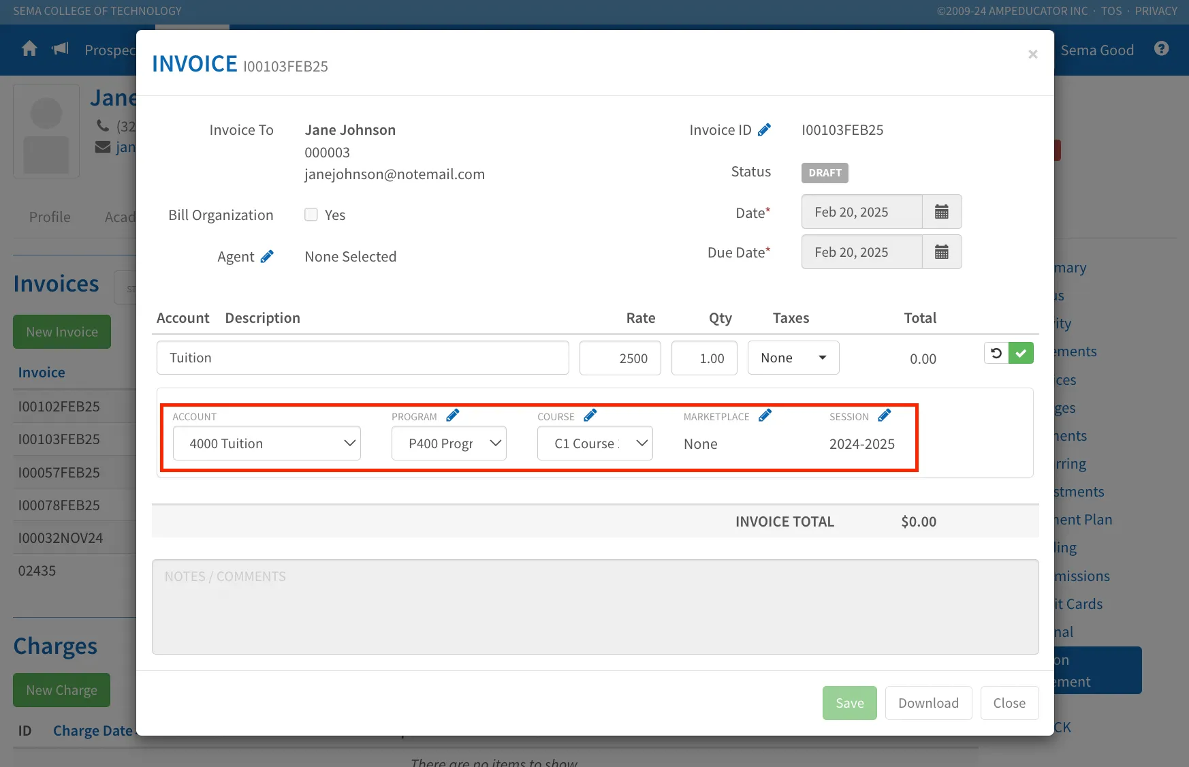Click the Qty field showing 1.00
Viewport: 1189px width, 767px height.
(704, 358)
